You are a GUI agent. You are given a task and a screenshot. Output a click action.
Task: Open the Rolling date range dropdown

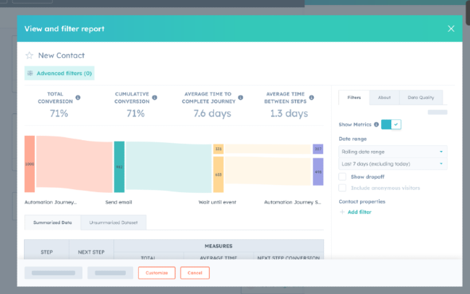click(x=393, y=152)
